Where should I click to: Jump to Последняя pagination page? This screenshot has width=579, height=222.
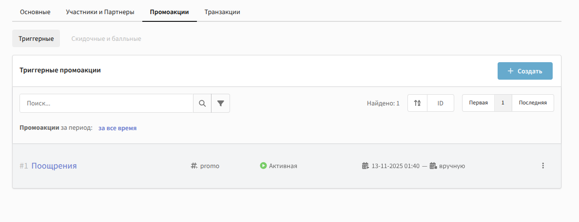(x=533, y=103)
